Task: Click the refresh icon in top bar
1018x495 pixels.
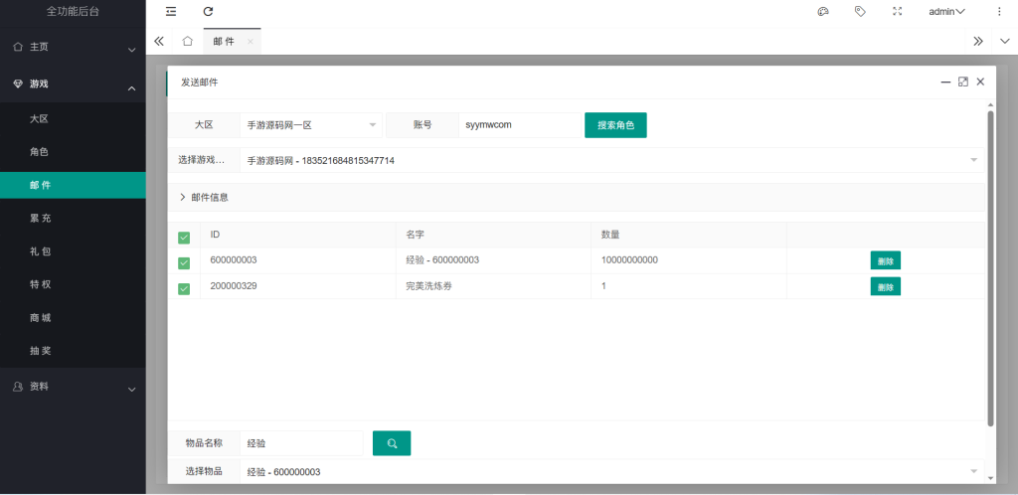Action: click(208, 12)
